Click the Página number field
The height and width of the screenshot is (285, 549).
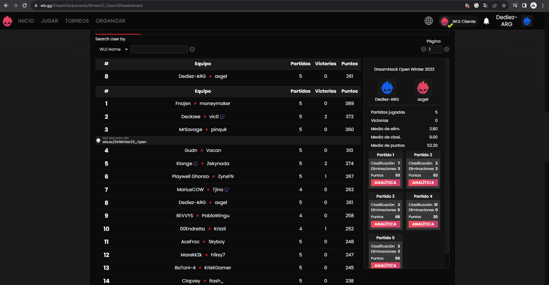[x=435, y=49]
